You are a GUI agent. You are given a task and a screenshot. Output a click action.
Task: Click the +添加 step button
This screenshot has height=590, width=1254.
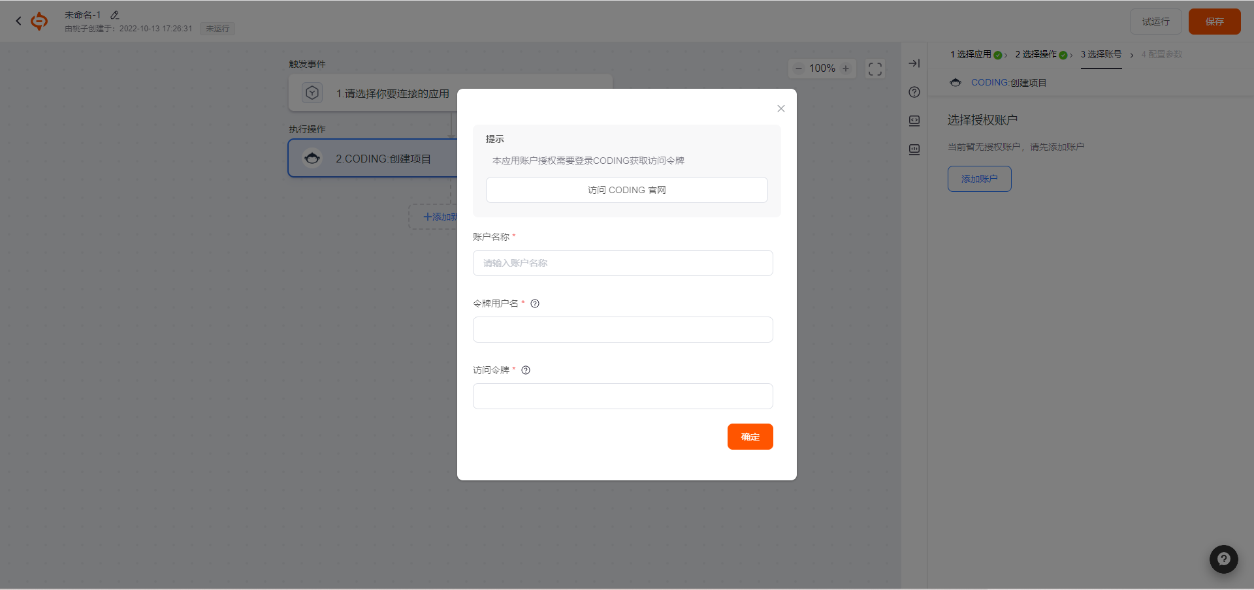point(434,217)
